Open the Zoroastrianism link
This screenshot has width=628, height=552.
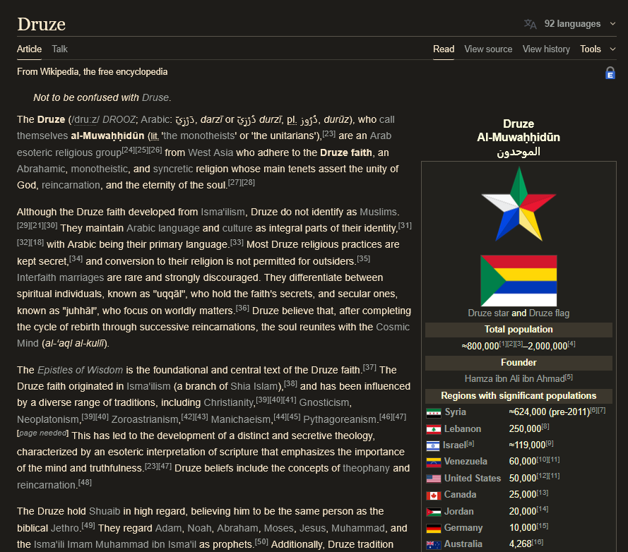(145, 419)
